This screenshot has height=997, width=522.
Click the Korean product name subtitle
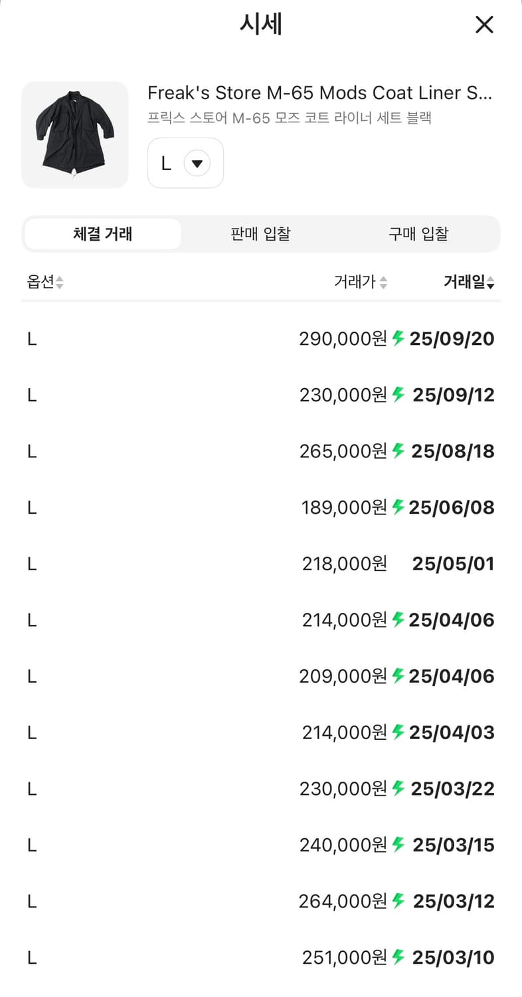coord(289,119)
